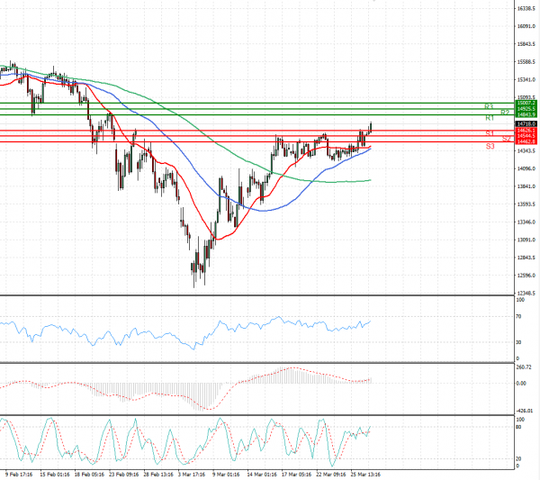
Task: Click the S3 support label
Action: coord(490,147)
